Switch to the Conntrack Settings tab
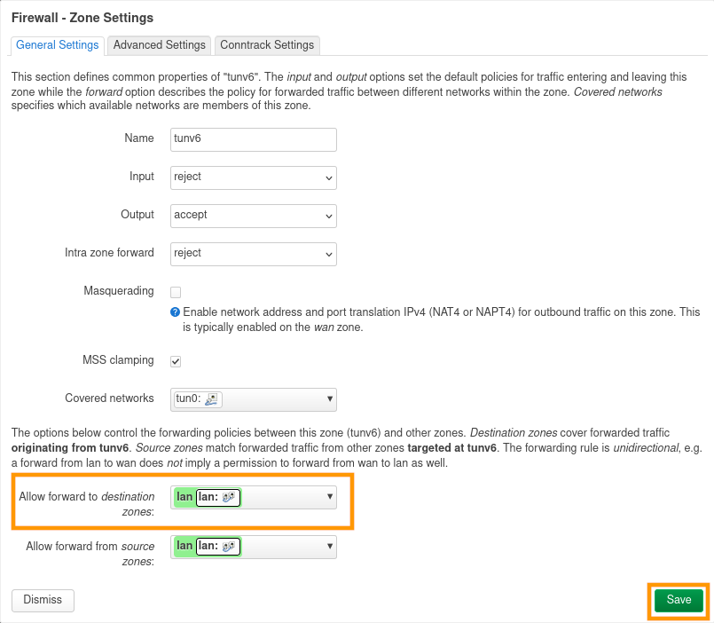 (x=267, y=45)
